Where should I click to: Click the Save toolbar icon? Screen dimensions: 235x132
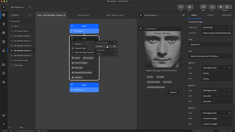[x=203, y=7]
